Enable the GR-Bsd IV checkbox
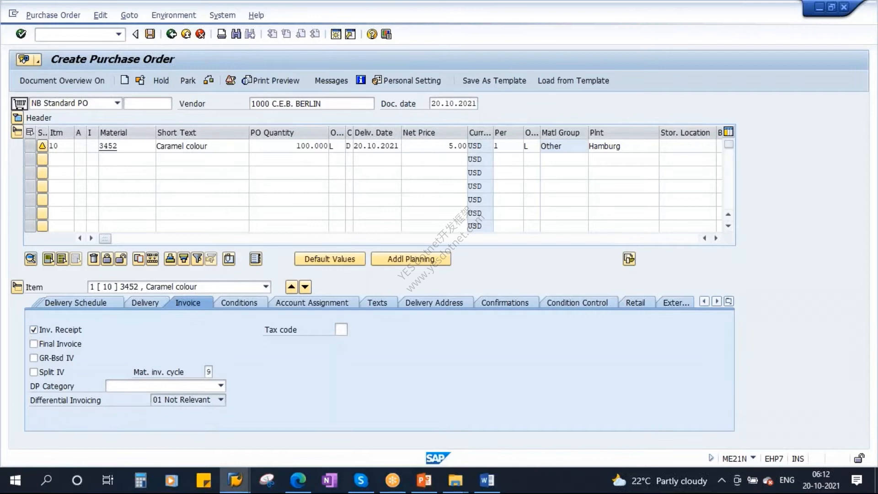 [33, 358]
